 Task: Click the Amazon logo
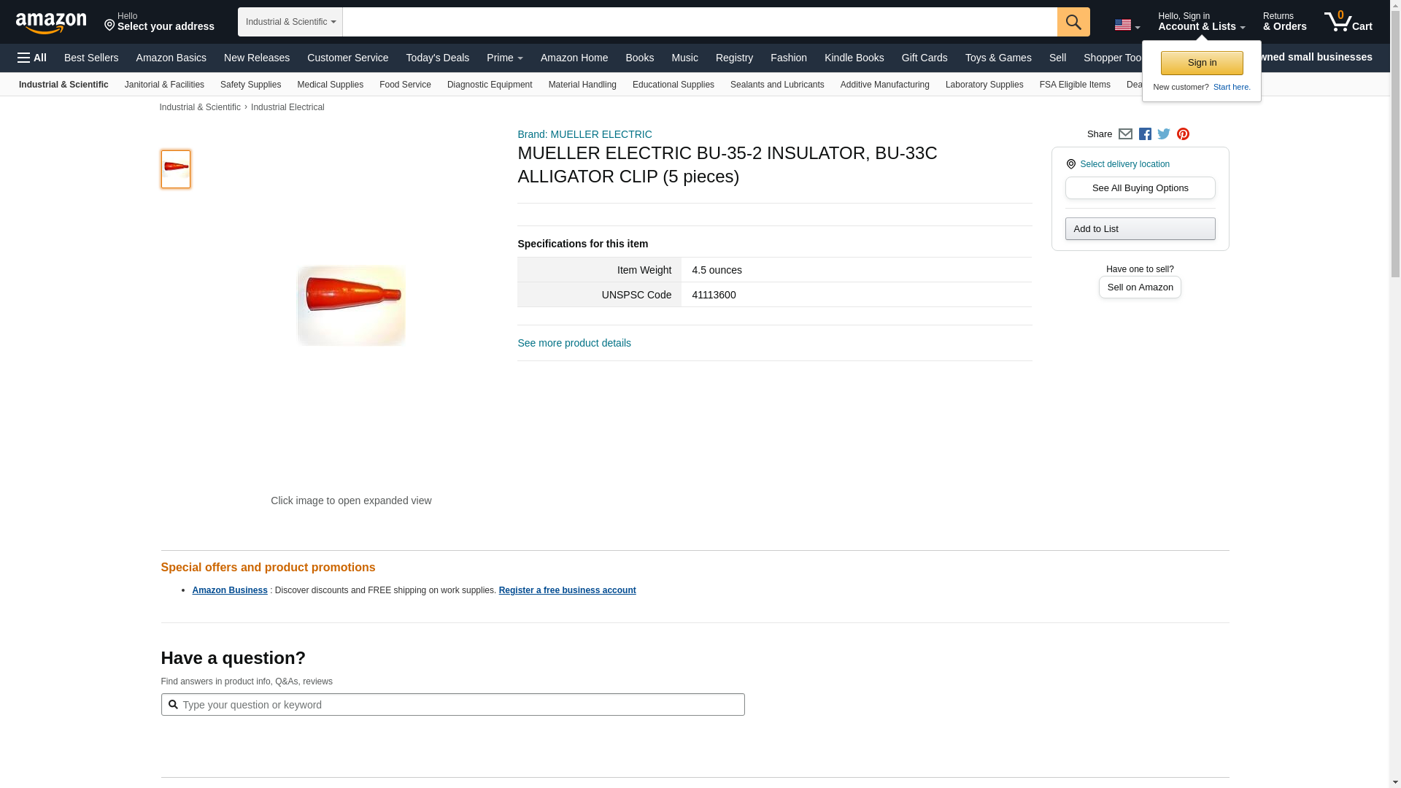[51, 23]
